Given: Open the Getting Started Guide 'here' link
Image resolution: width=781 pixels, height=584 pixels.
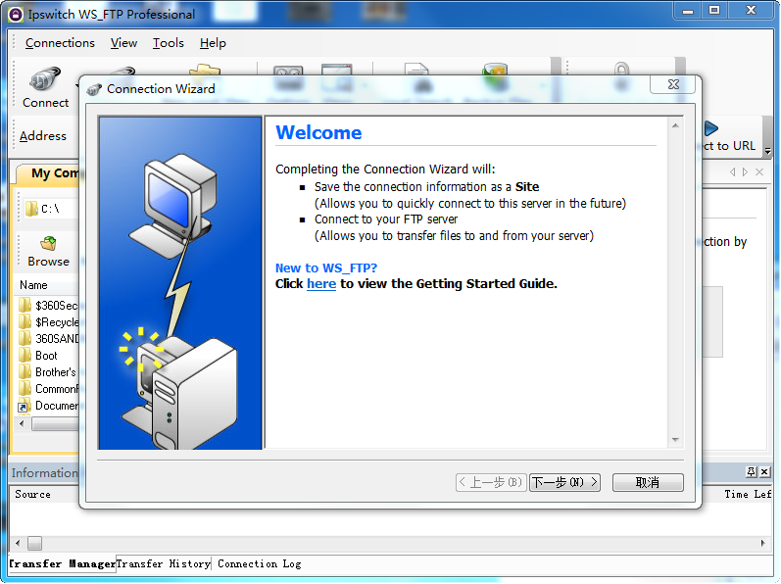Looking at the screenshot, I should tap(321, 284).
